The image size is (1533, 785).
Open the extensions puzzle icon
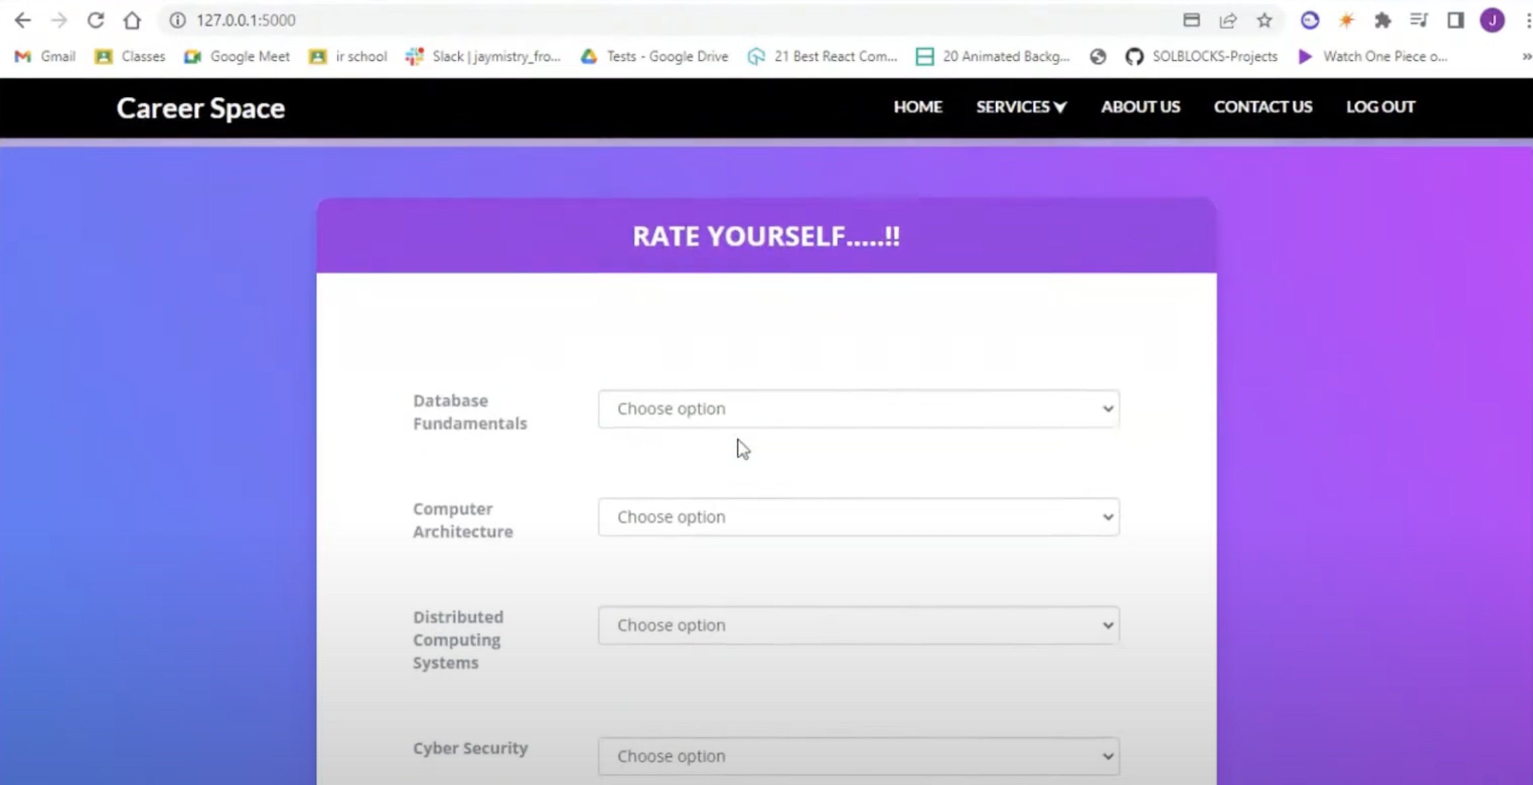click(x=1382, y=20)
